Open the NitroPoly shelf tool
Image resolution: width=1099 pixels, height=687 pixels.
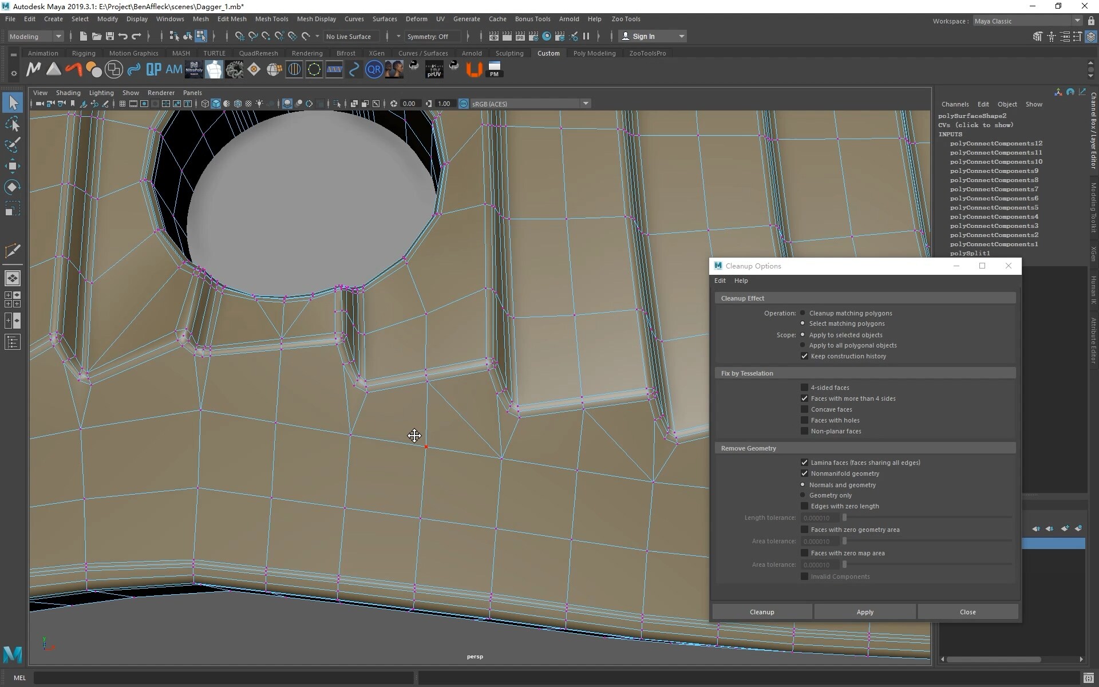194,69
